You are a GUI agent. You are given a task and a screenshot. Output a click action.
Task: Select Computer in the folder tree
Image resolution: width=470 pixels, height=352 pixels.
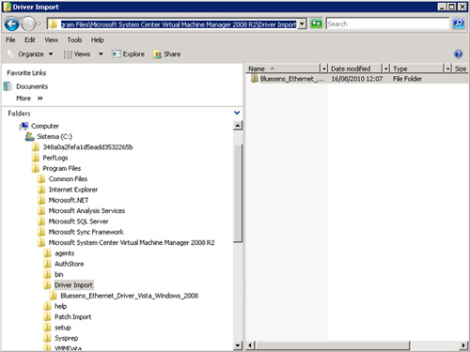(x=45, y=126)
